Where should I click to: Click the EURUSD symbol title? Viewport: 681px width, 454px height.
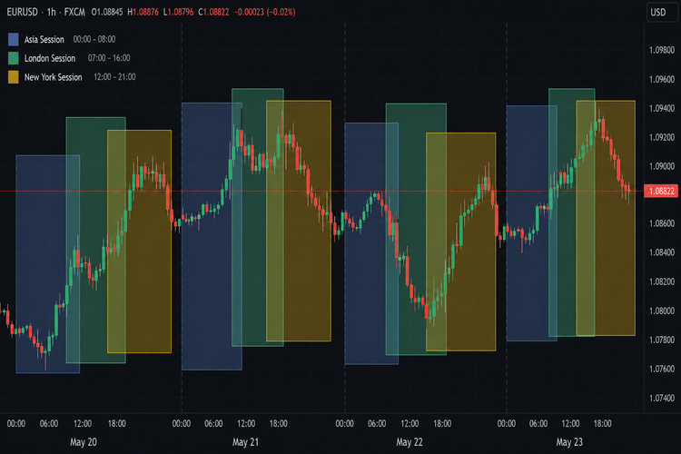click(22, 12)
